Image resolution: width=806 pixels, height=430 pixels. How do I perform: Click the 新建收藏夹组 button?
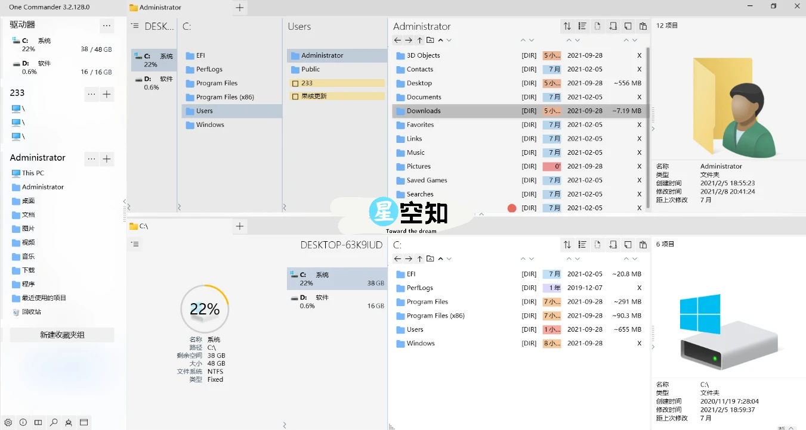point(61,334)
